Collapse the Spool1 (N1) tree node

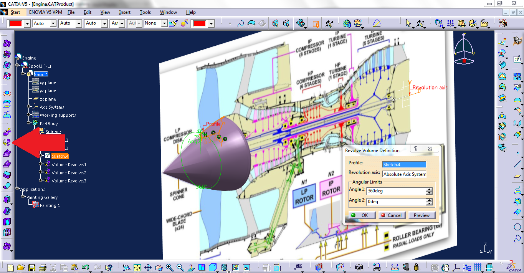(18, 66)
